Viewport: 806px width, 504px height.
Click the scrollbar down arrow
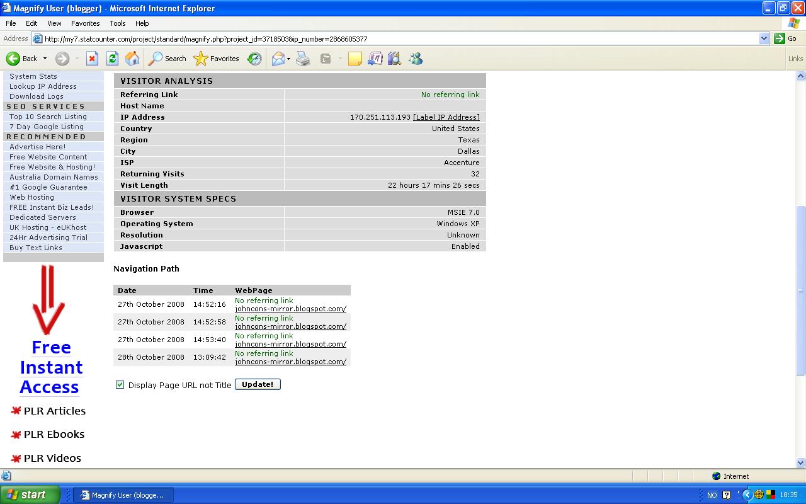(801, 462)
